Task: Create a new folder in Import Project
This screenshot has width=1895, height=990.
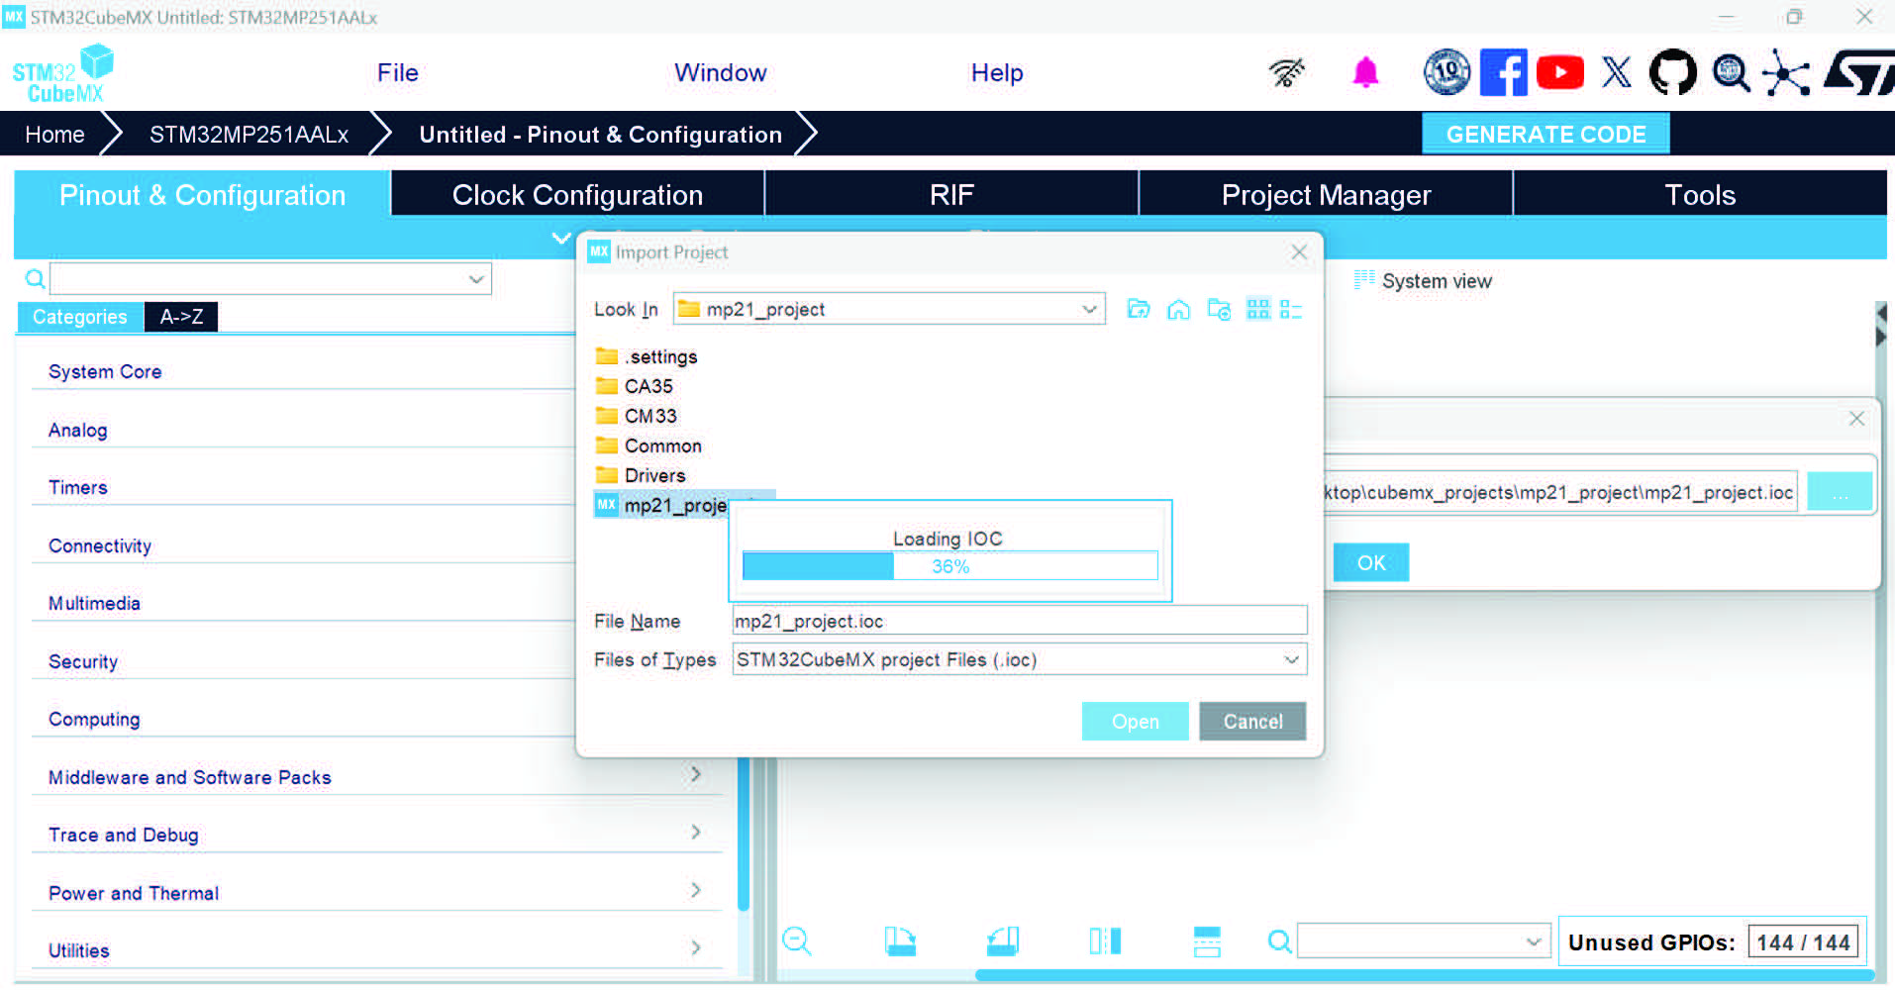Action: click(1219, 310)
